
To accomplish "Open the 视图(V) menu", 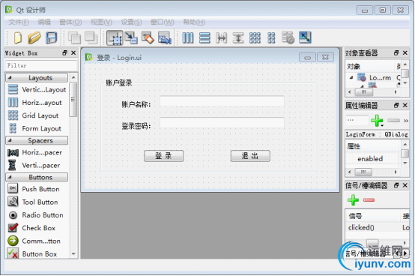I will coord(101,22).
